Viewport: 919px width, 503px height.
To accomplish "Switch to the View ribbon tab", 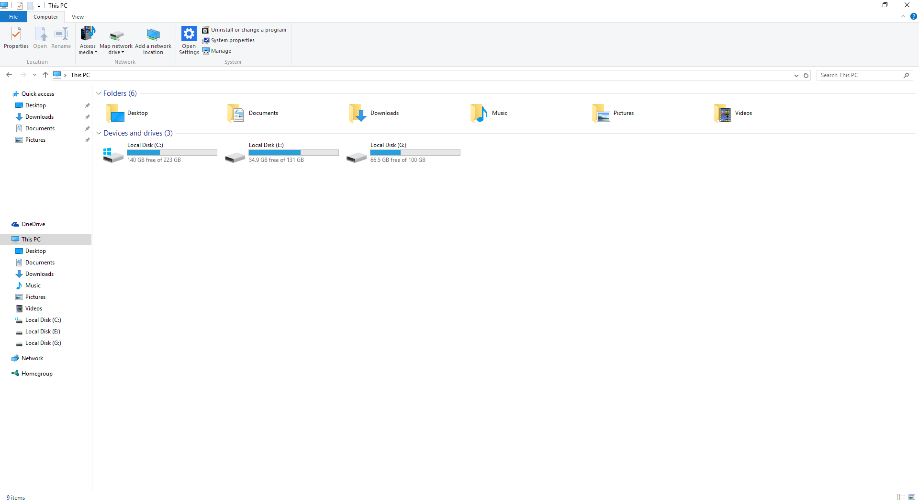I will click(78, 17).
